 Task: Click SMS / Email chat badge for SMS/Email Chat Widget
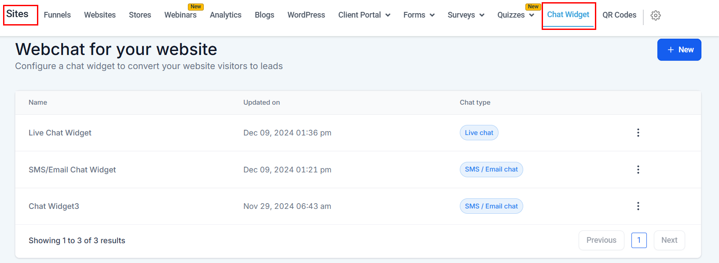pos(491,169)
